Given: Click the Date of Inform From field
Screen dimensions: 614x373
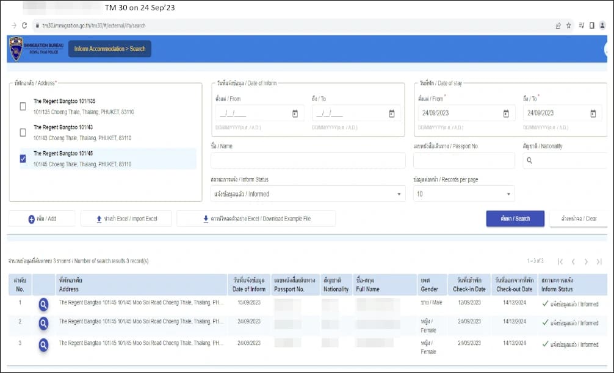Looking at the screenshot, I should tap(259, 113).
